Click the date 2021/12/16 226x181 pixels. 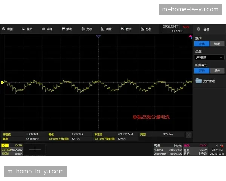pos(217,154)
